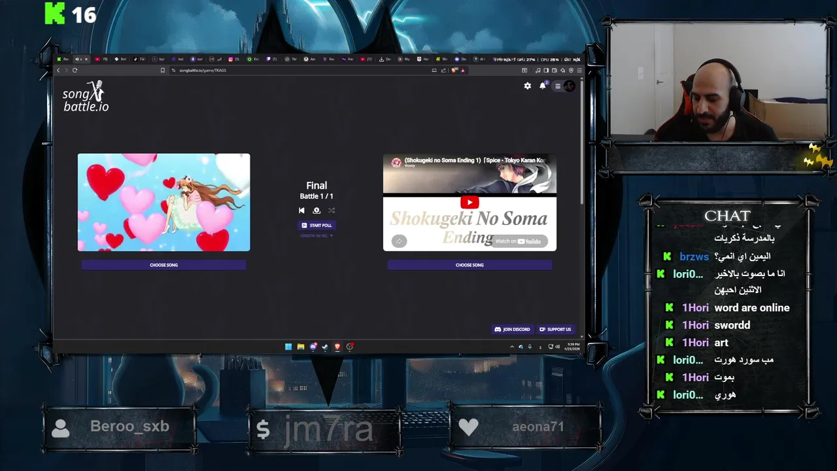Open File Explorer from taskbar
This screenshot has width=837, height=471.
pos(301,347)
